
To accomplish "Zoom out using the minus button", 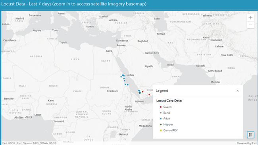I will coord(250,25).
